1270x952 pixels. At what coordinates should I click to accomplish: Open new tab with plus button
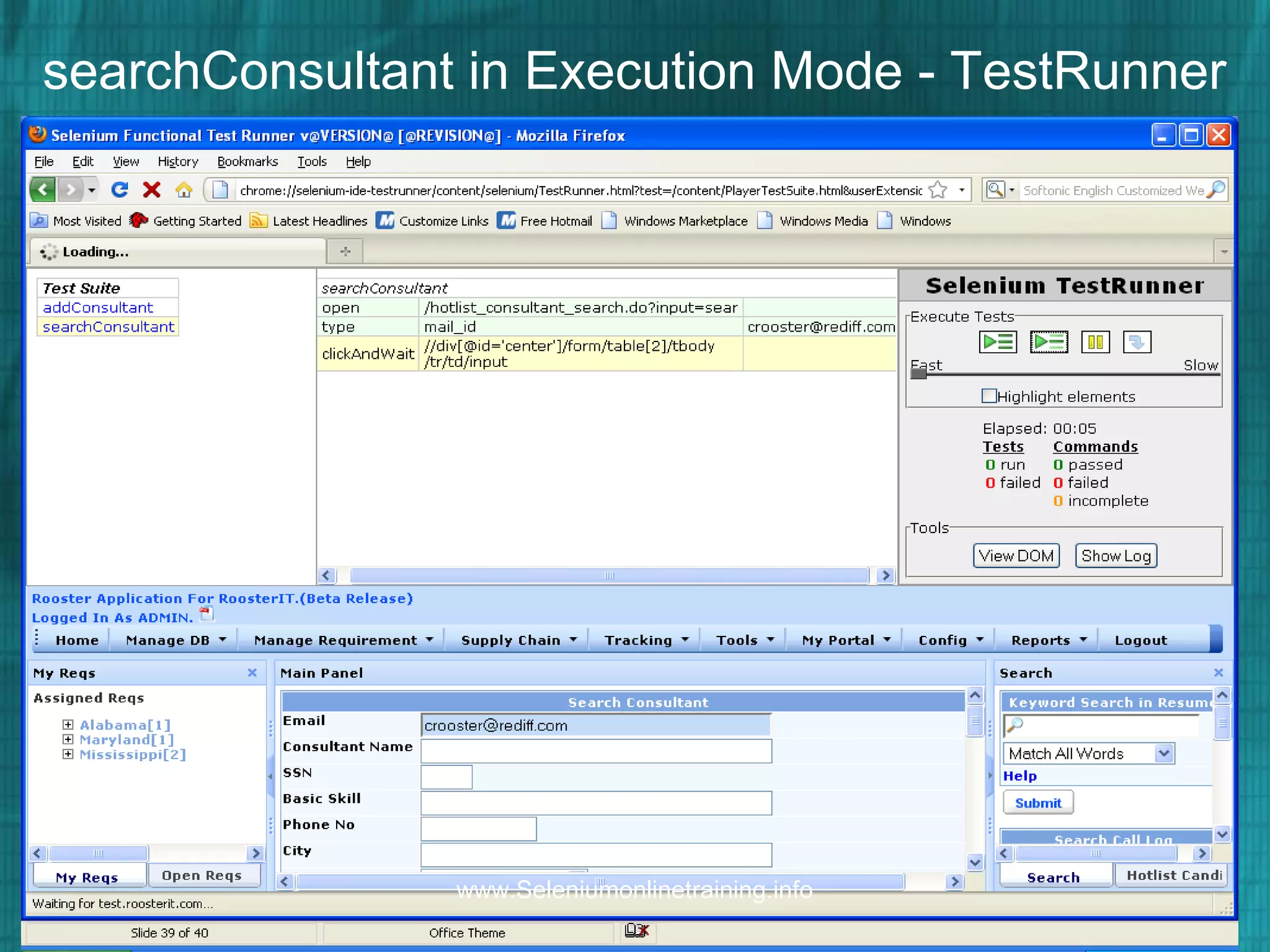coord(346,251)
